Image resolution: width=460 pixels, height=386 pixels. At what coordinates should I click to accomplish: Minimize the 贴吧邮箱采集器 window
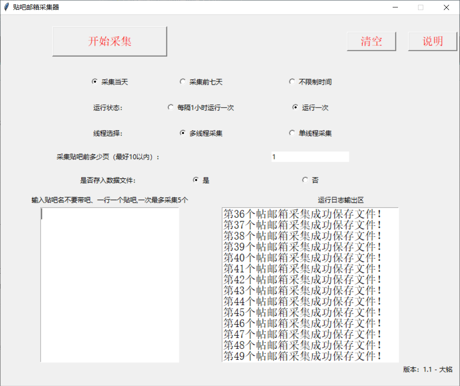pos(395,7)
